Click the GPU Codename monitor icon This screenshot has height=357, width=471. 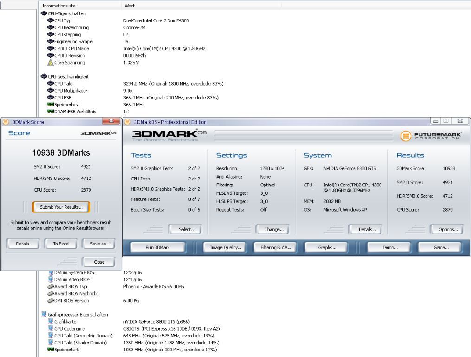point(51,328)
